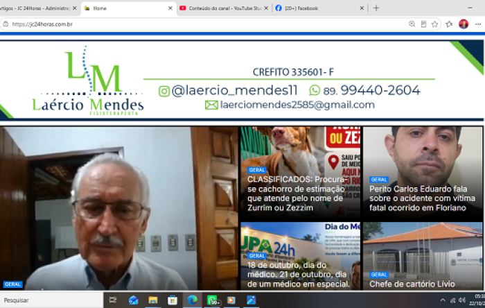Screen dimensions: 485x308
Task: Open the YouTube Studio channel content tab
Action: (224, 8)
